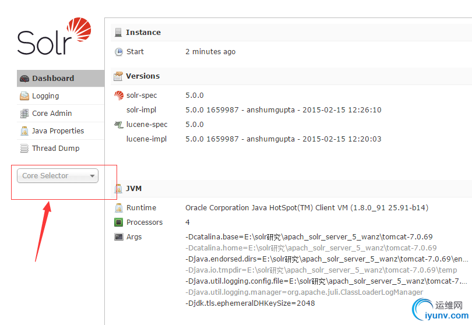This screenshot has width=472, height=325.
Task: Click the -Djdk.tls.ephemeralDHKeySize=2048 argument
Action: (250, 303)
